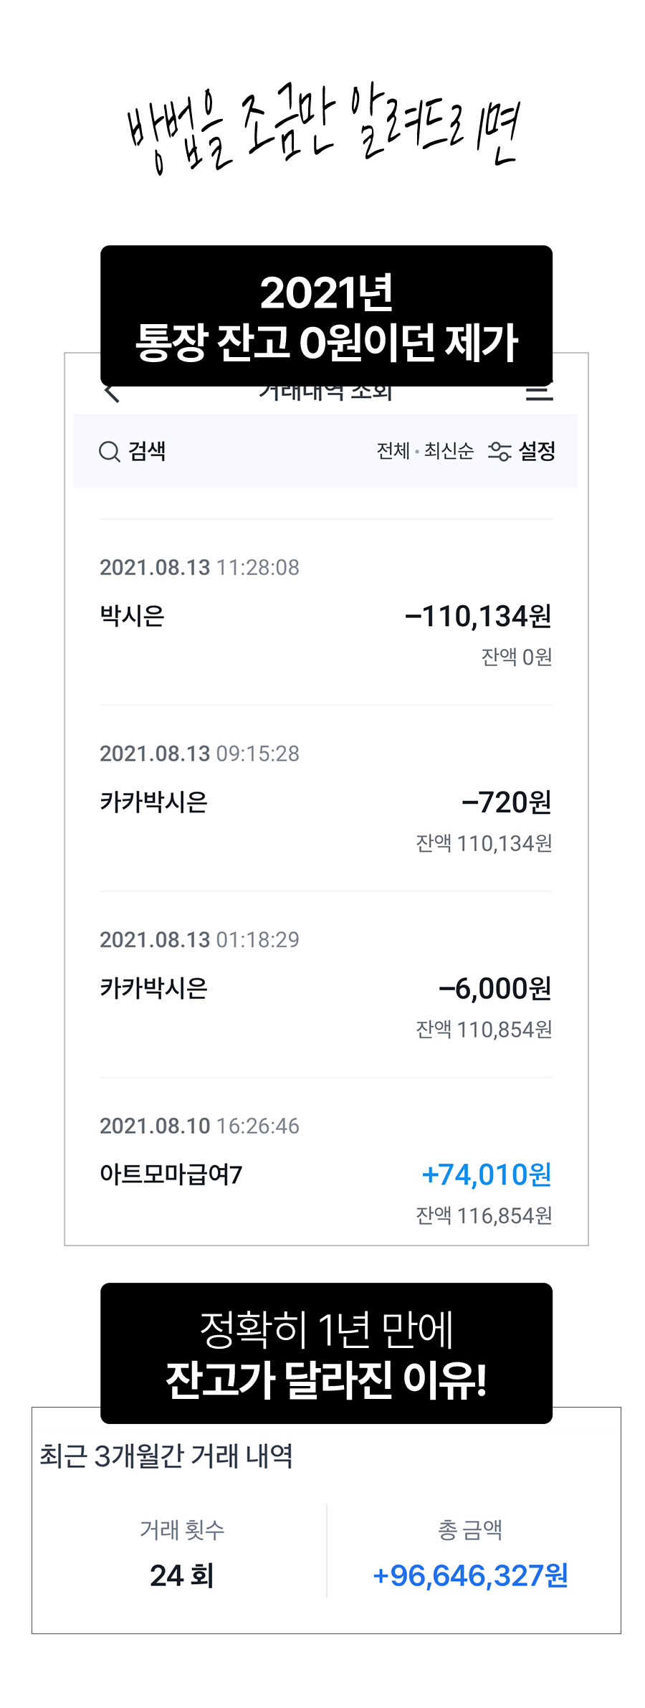Click the 24 회 transaction count
645x1708 pixels.
click(x=182, y=1575)
